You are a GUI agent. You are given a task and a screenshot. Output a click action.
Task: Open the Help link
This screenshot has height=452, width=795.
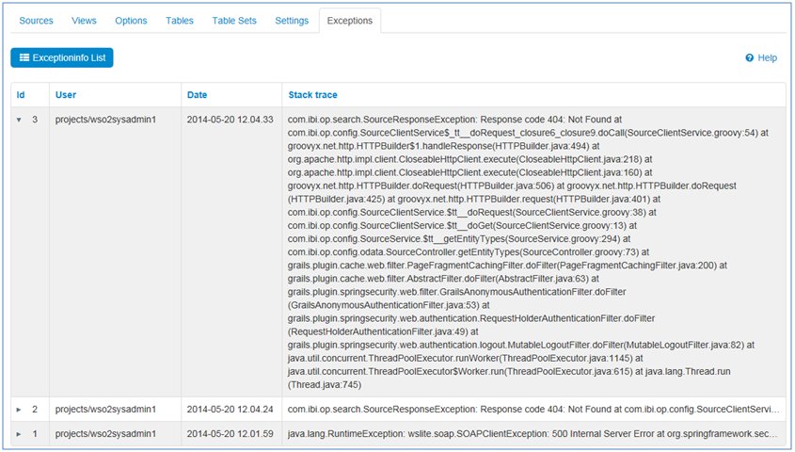pyautogui.click(x=767, y=58)
